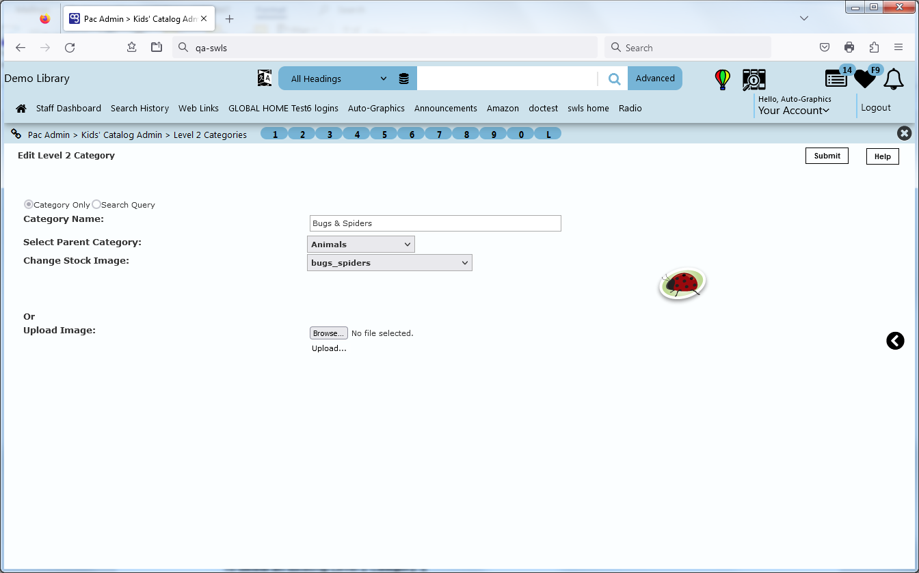
Task: Open Change Stock Image dropdown bugs_spiders
Action: [390, 263]
